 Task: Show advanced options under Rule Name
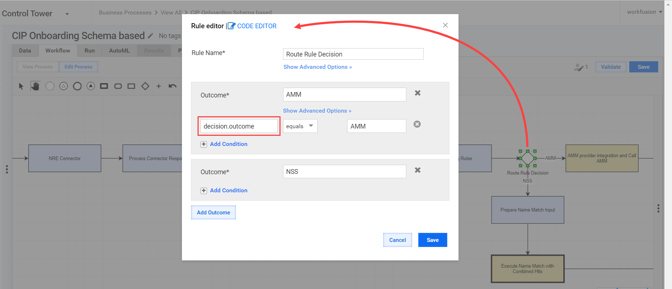[x=318, y=67]
